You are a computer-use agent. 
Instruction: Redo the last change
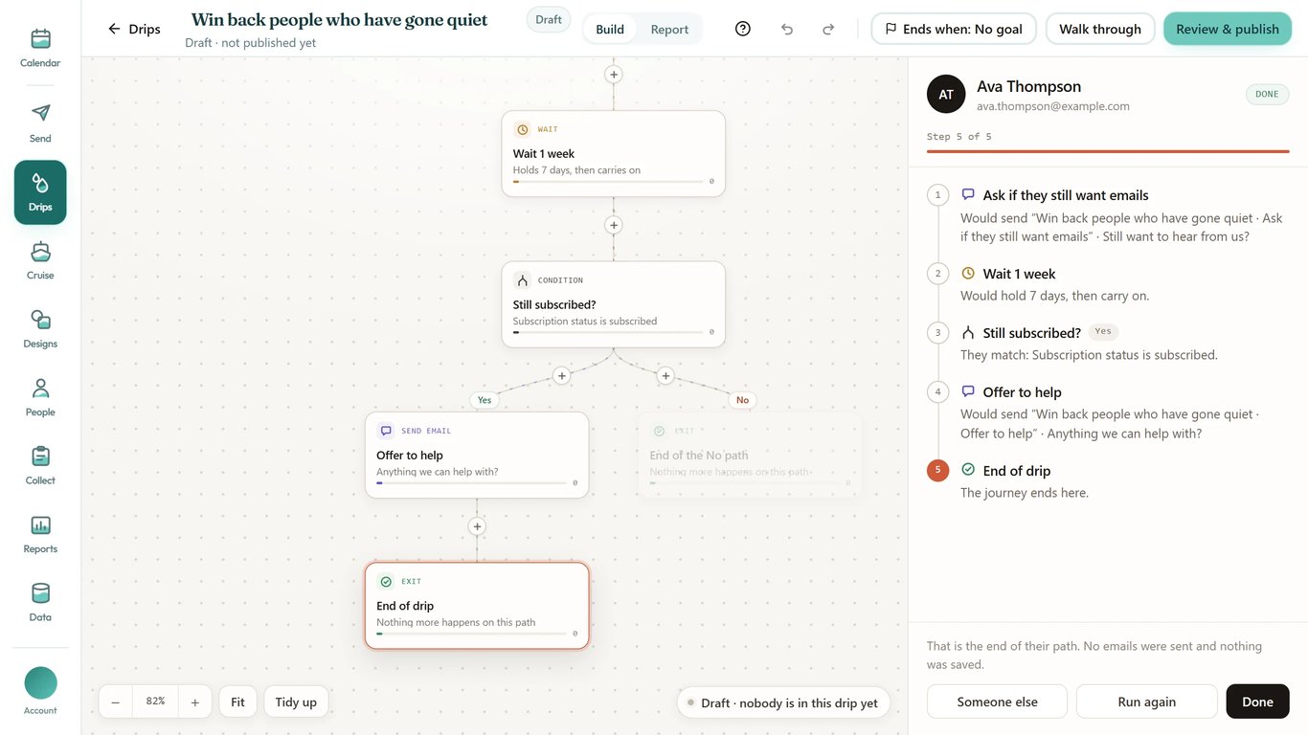pos(828,29)
